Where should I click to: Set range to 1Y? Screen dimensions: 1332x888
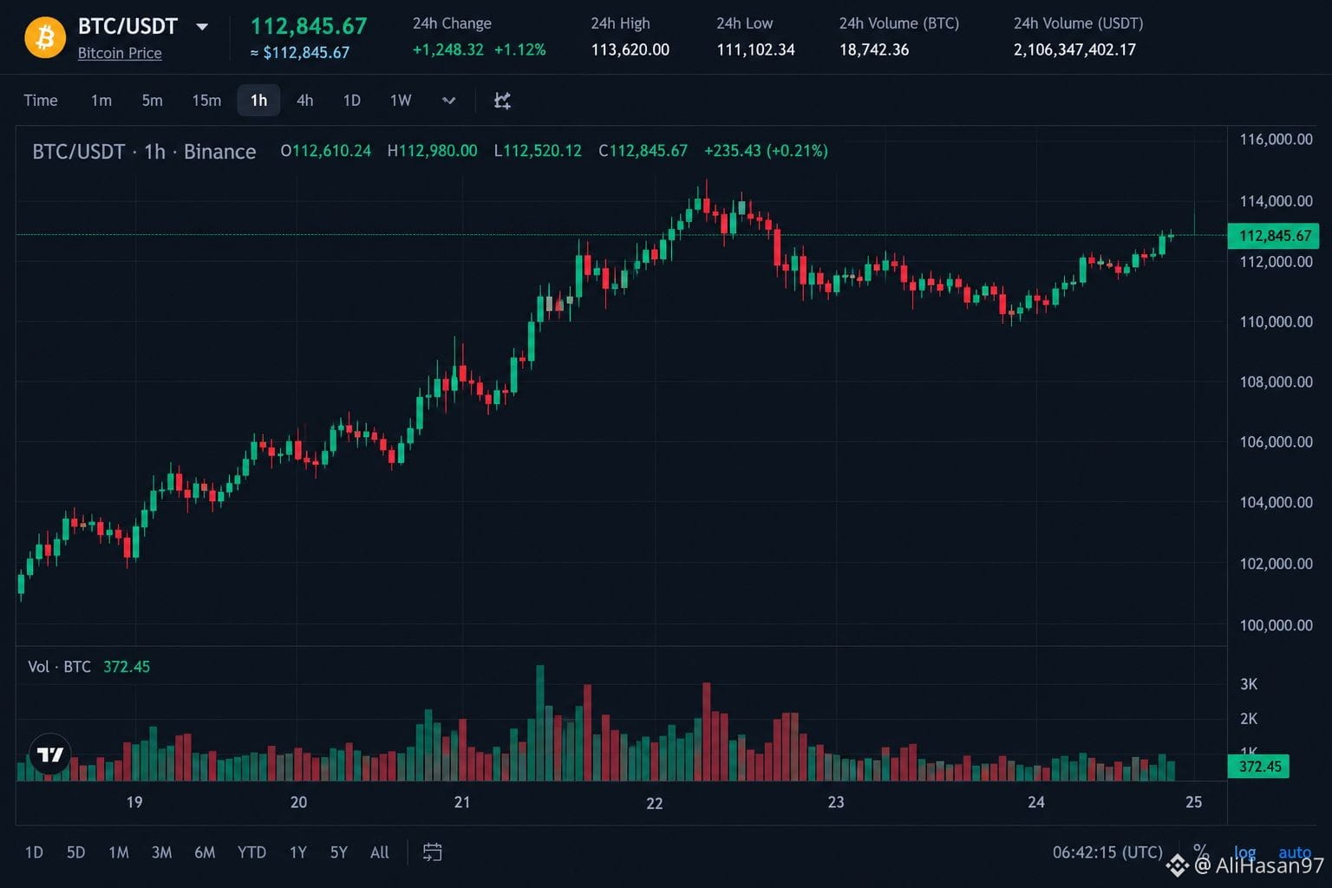coord(297,852)
